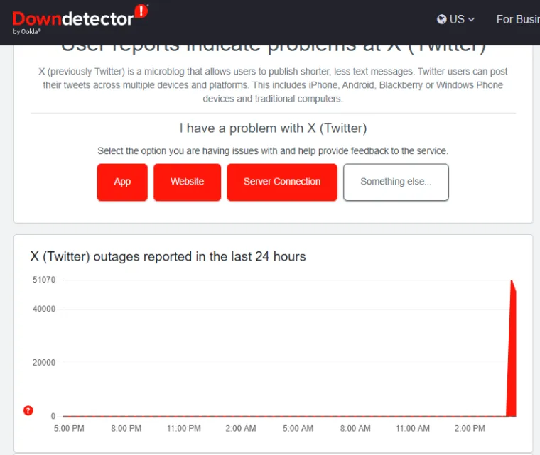Select the Website issue button
540x455 pixels.
click(x=187, y=182)
